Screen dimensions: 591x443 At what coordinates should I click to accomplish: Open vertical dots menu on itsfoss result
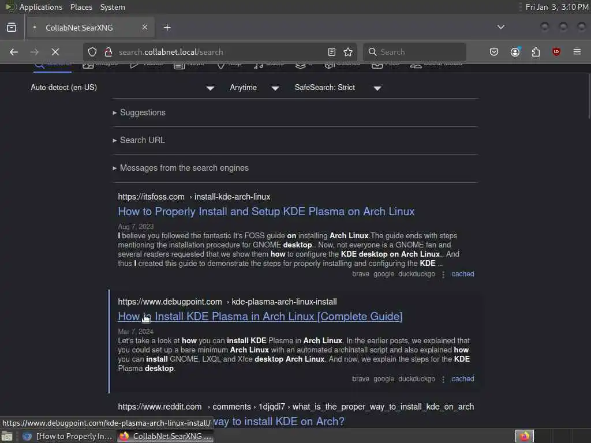pos(443,275)
